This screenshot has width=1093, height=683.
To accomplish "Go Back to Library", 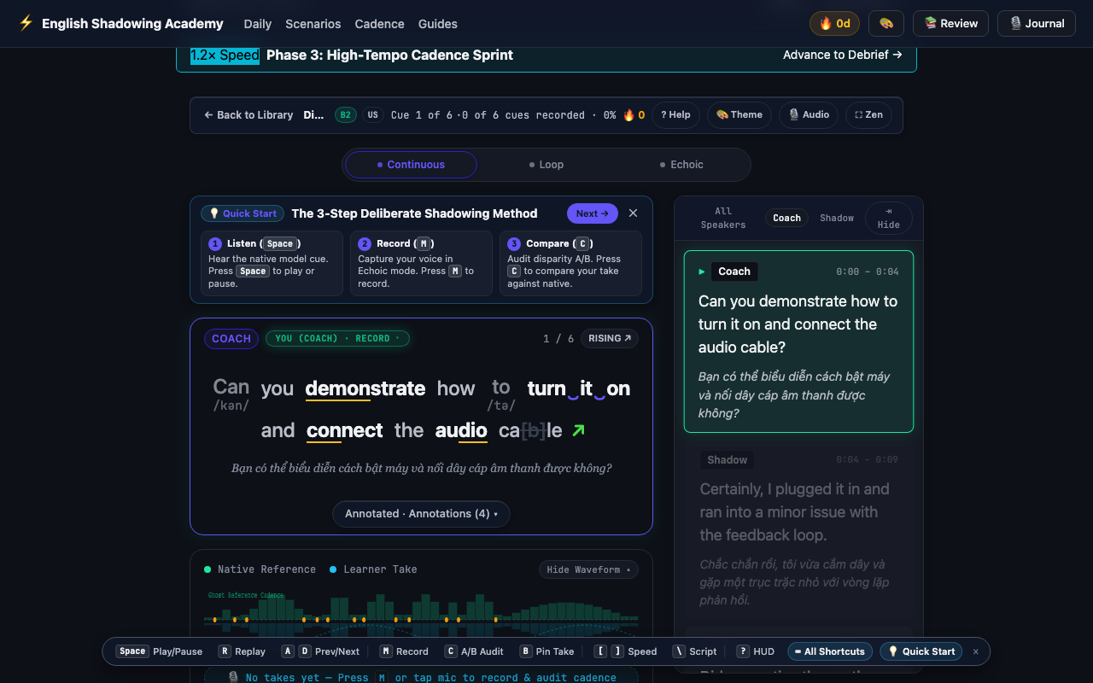I will click(x=248, y=115).
